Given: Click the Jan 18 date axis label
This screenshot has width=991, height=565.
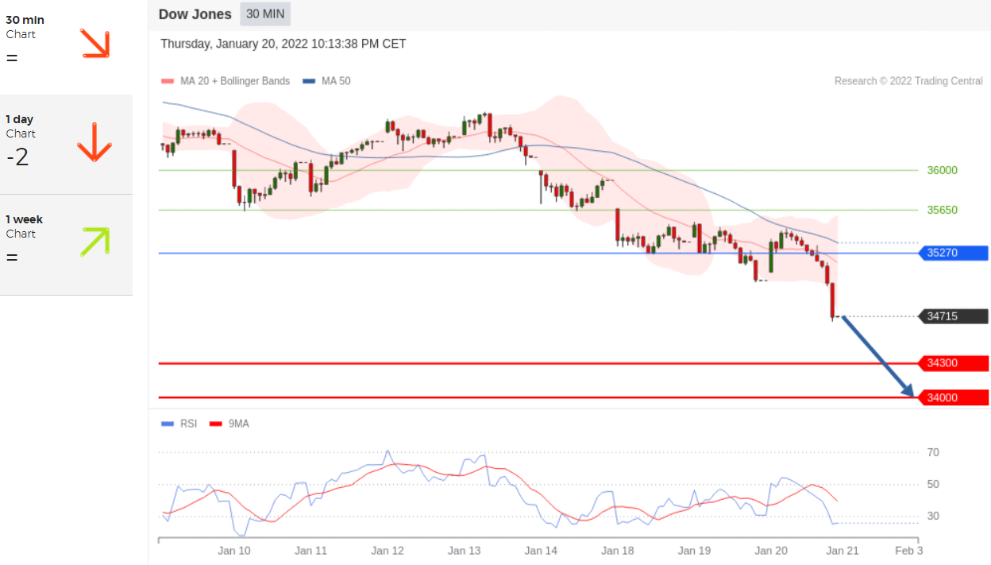Looking at the screenshot, I should pyautogui.click(x=617, y=550).
